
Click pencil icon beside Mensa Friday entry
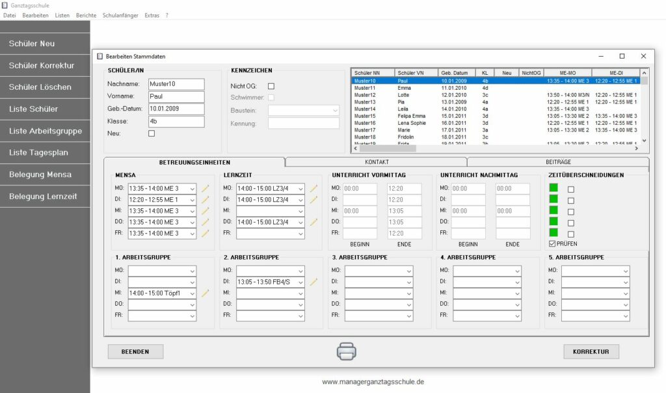pyautogui.click(x=206, y=233)
